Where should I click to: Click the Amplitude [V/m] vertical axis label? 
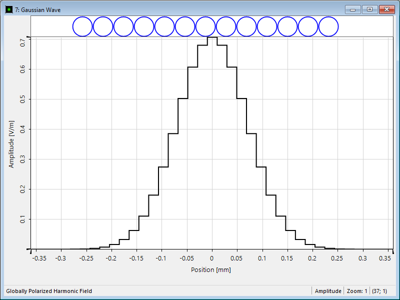pyautogui.click(x=11, y=144)
